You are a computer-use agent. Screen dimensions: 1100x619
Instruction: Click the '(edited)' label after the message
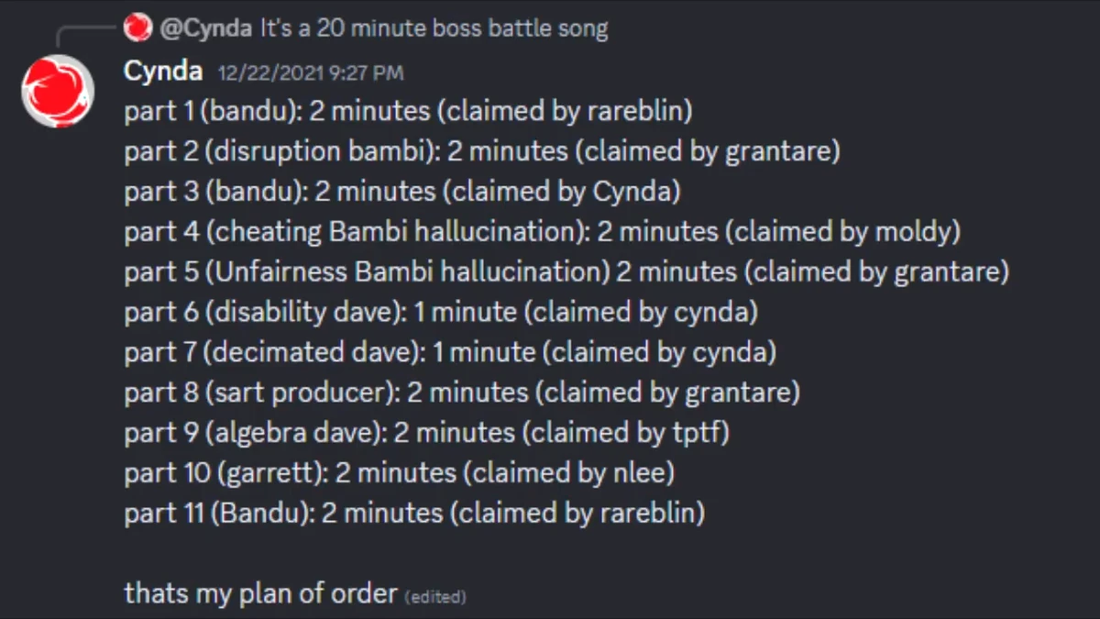tap(435, 597)
